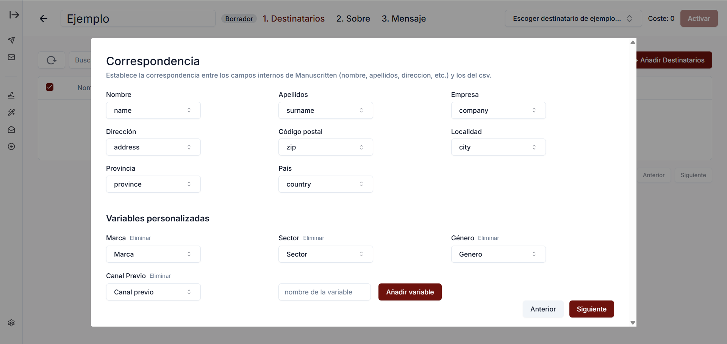Click the refresh recipients icon

click(x=51, y=60)
